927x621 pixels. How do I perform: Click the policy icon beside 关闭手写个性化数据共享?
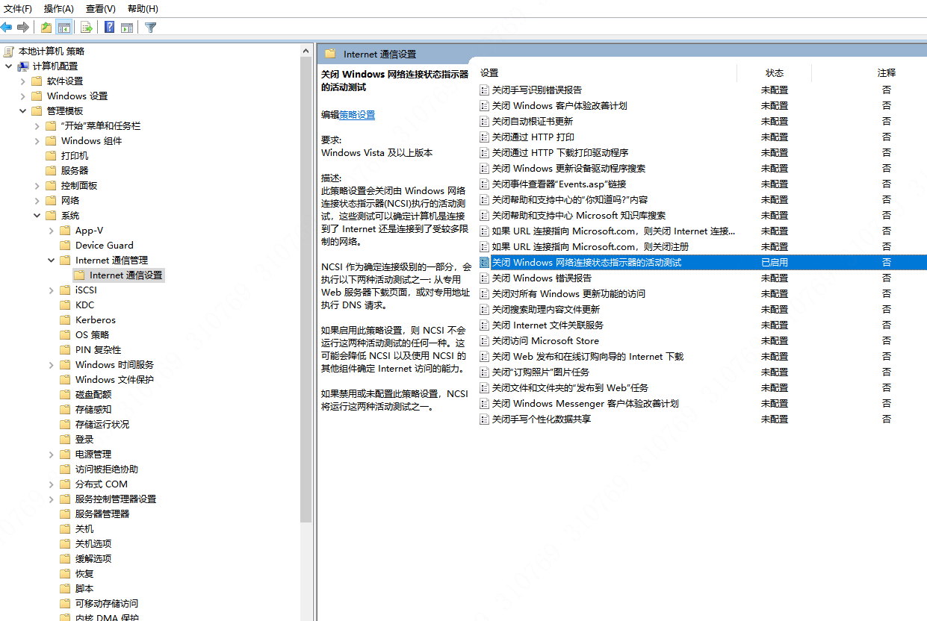coord(484,419)
